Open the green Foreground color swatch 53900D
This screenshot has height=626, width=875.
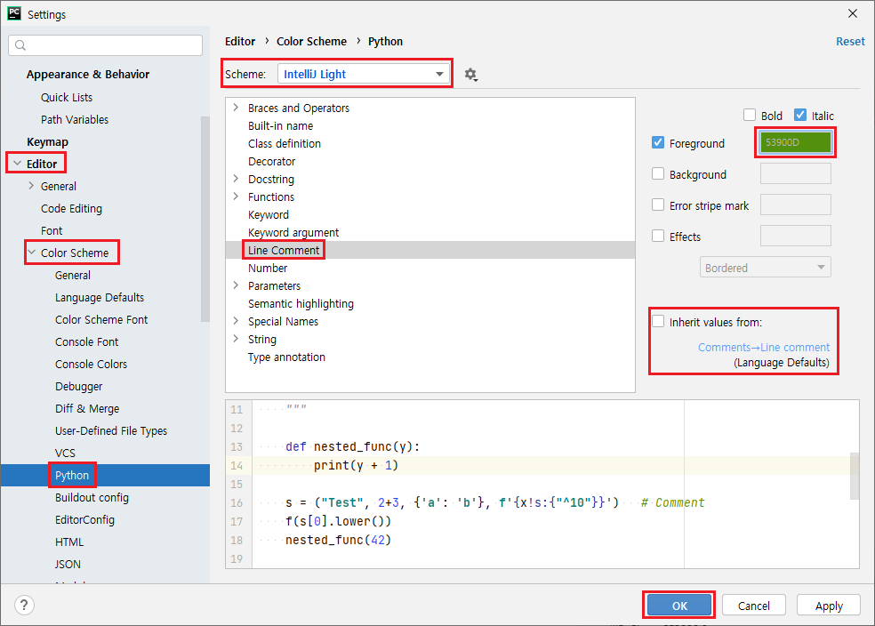795,142
